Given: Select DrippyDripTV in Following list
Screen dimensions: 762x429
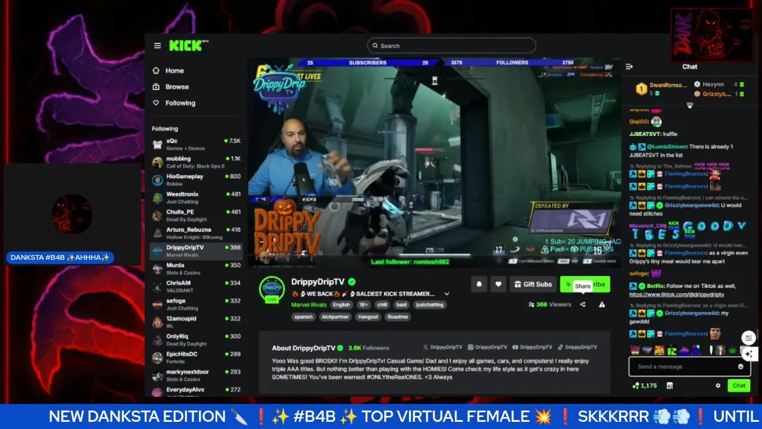Looking at the screenshot, I should 196,251.
